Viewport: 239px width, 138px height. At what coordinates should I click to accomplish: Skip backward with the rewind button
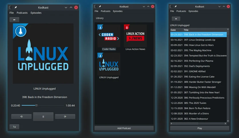pyautogui.click(x=21, y=117)
